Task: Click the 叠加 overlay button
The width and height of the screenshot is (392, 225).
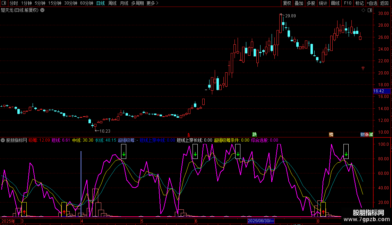Action: 299,3
